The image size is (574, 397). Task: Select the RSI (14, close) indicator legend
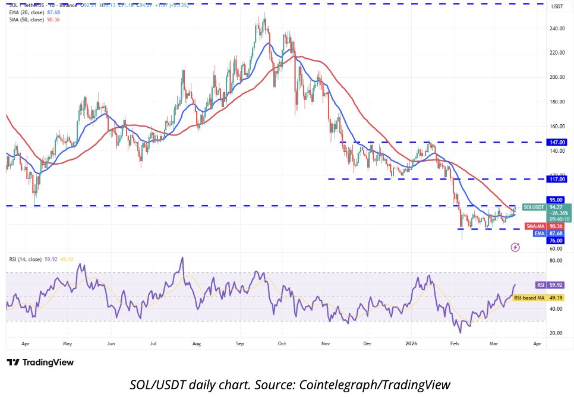coord(41,259)
